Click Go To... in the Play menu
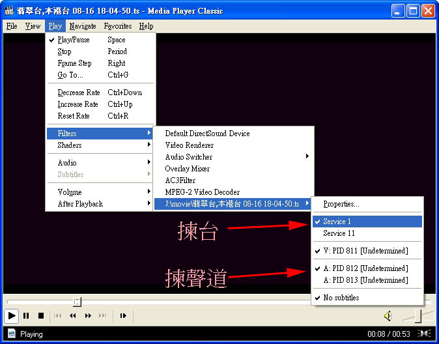The width and height of the screenshot is (439, 344). click(70, 75)
